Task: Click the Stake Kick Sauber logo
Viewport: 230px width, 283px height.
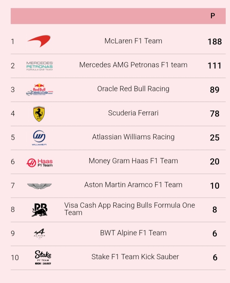Action: click(x=43, y=257)
